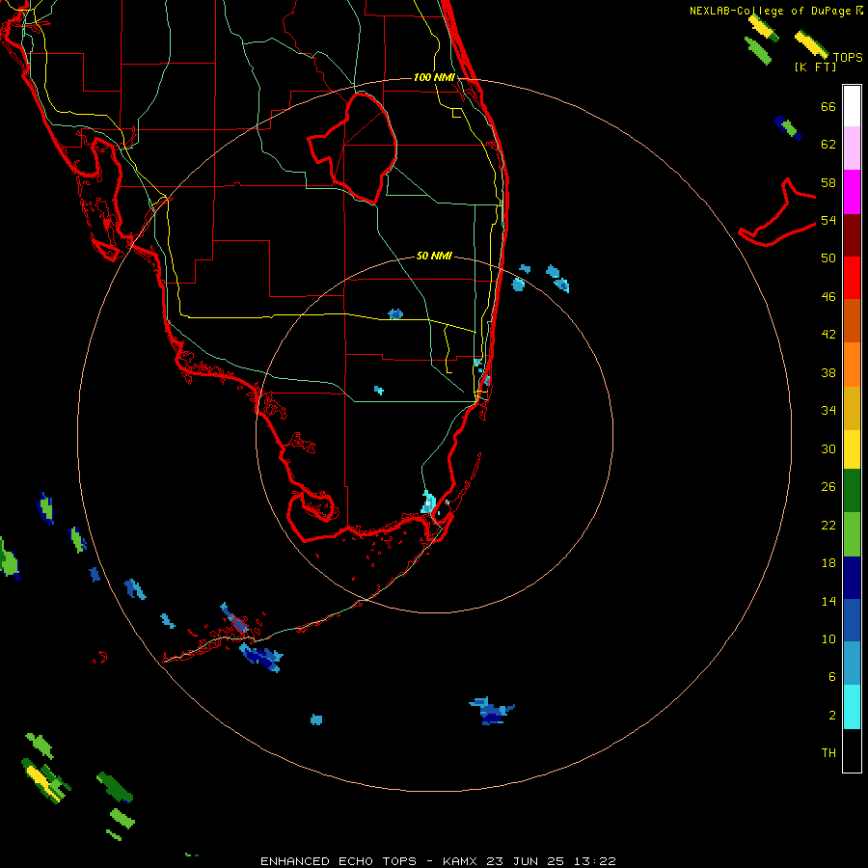Click the legend value "38"
868x868 pixels.
point(828,372)
